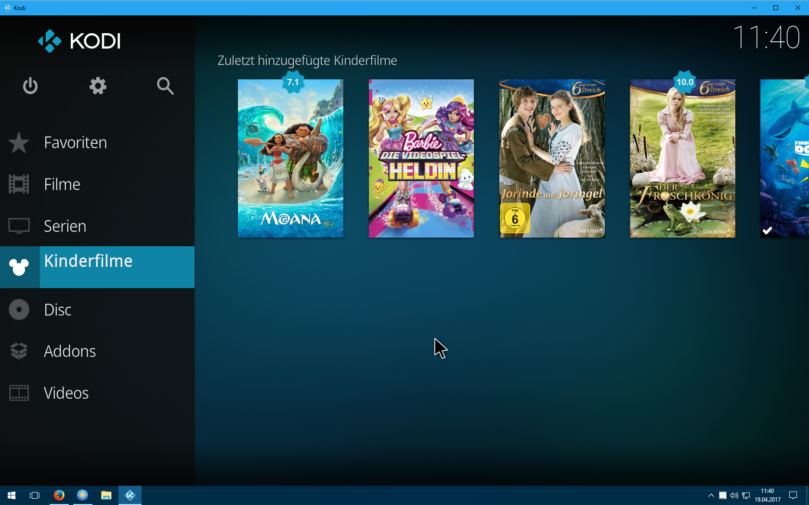Viewport: 809px width, 505px height.
Task: Select the Moana movie poster
Action: point(290,159)
